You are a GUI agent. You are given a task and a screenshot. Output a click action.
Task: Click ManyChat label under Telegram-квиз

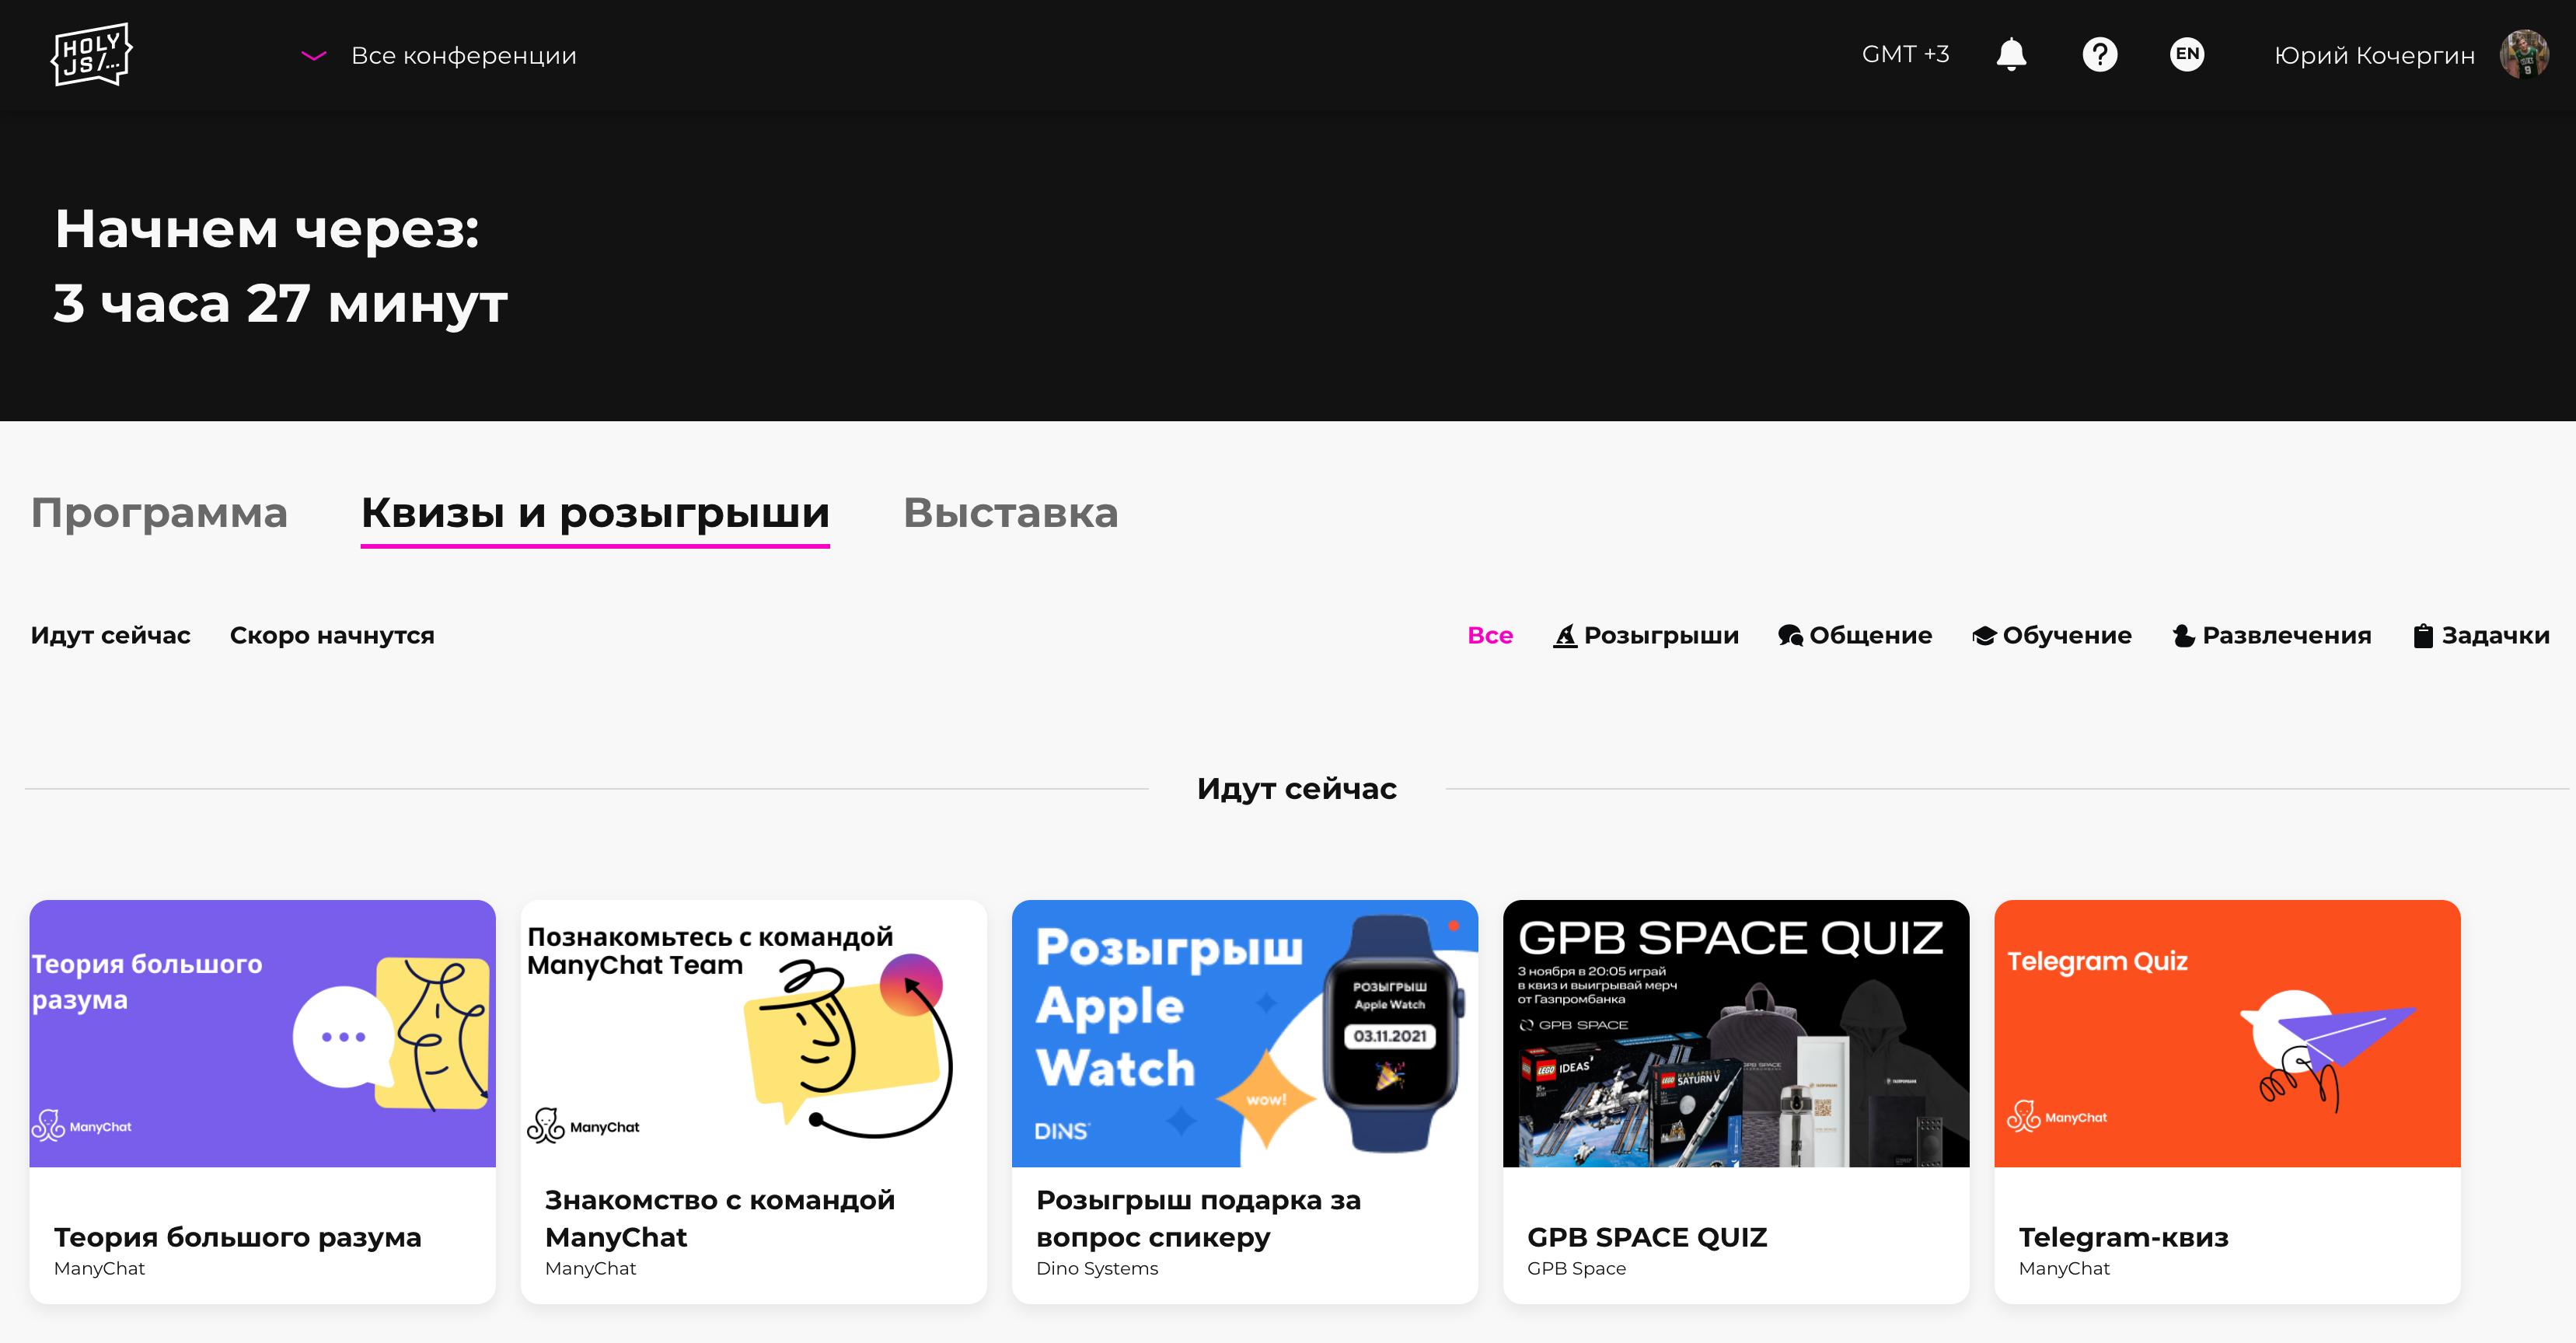tap(2064, 1268)
